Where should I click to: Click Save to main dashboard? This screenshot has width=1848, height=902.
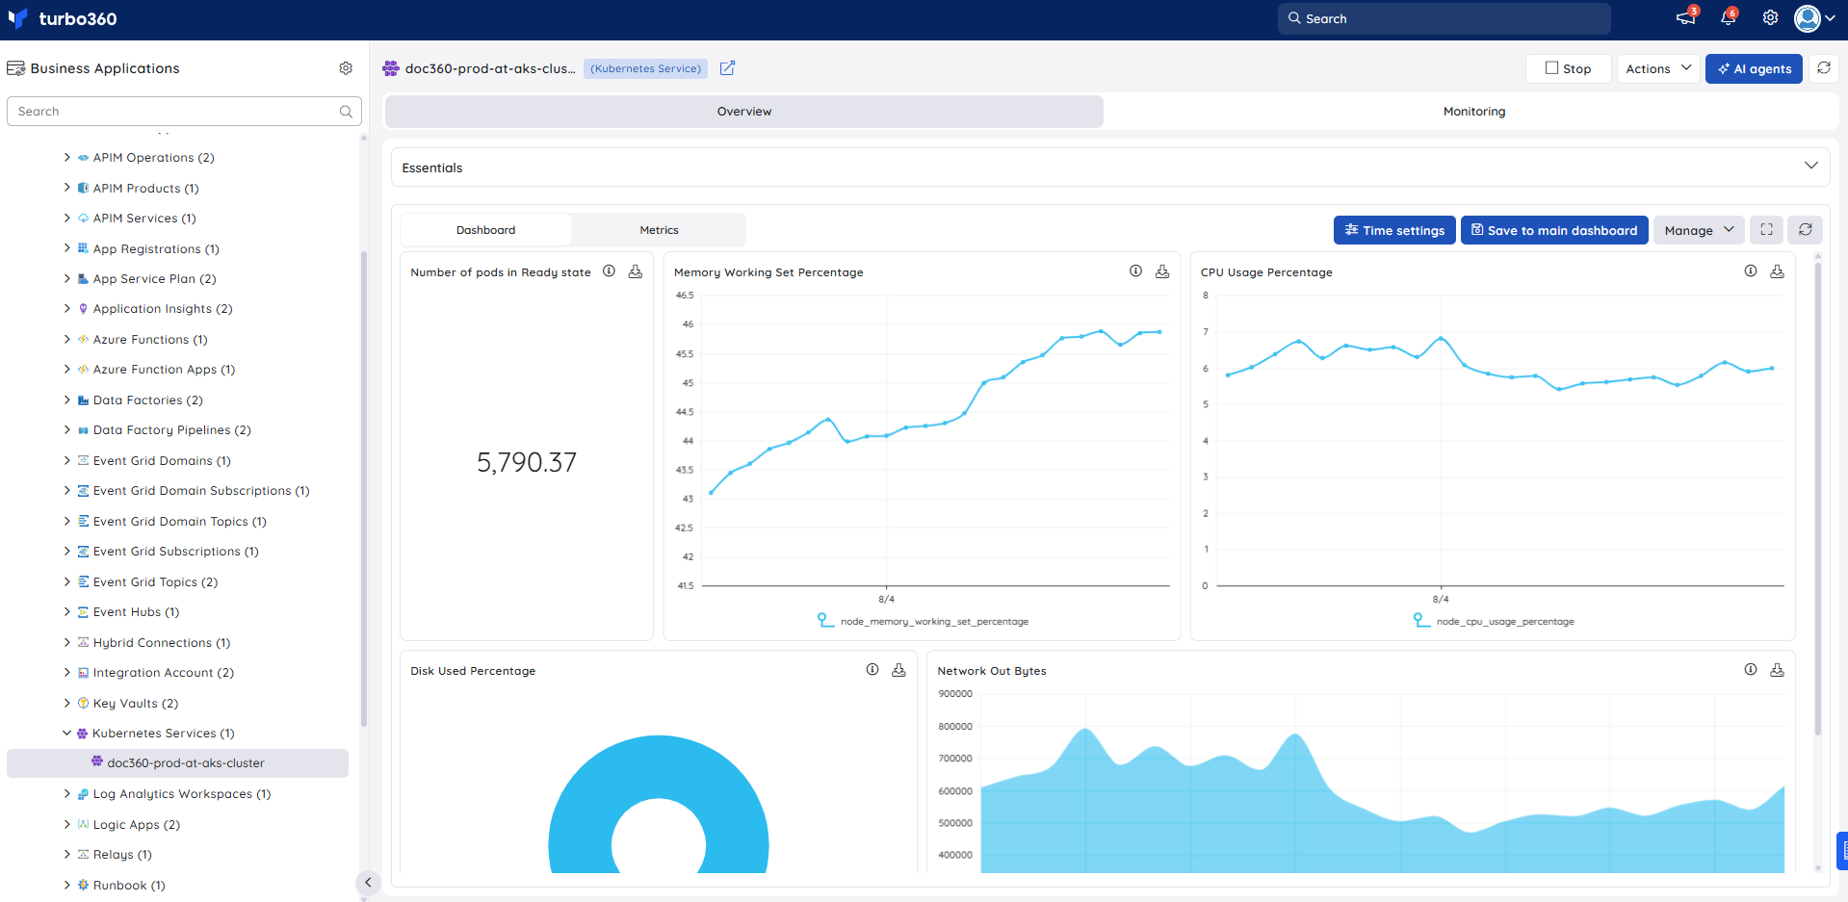click(1554, 230)
